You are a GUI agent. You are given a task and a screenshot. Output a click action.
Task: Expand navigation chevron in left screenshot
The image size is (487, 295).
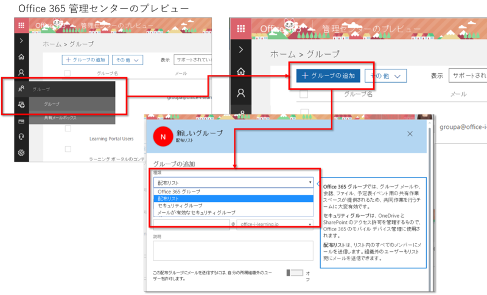click(21, 41)
